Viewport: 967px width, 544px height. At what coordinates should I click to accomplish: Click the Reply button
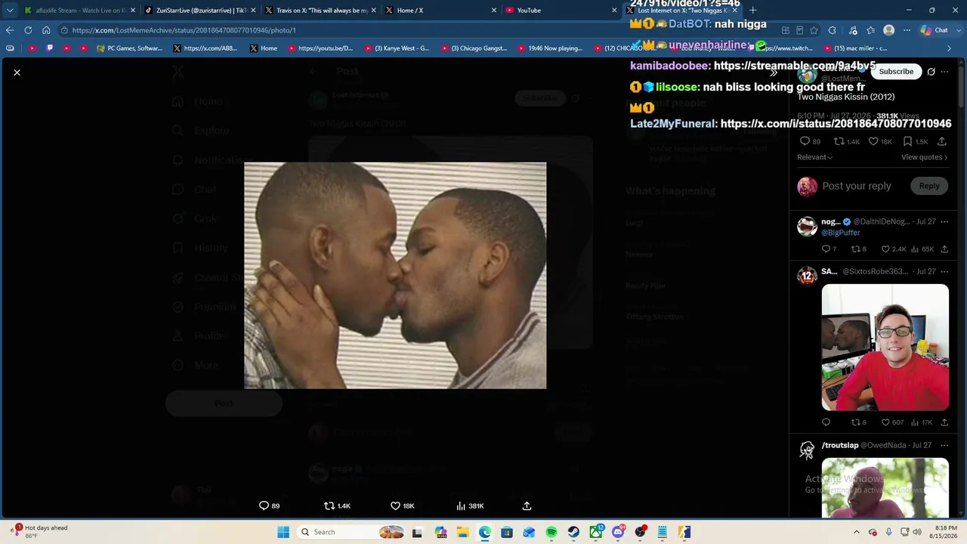(x=929, y=186)
